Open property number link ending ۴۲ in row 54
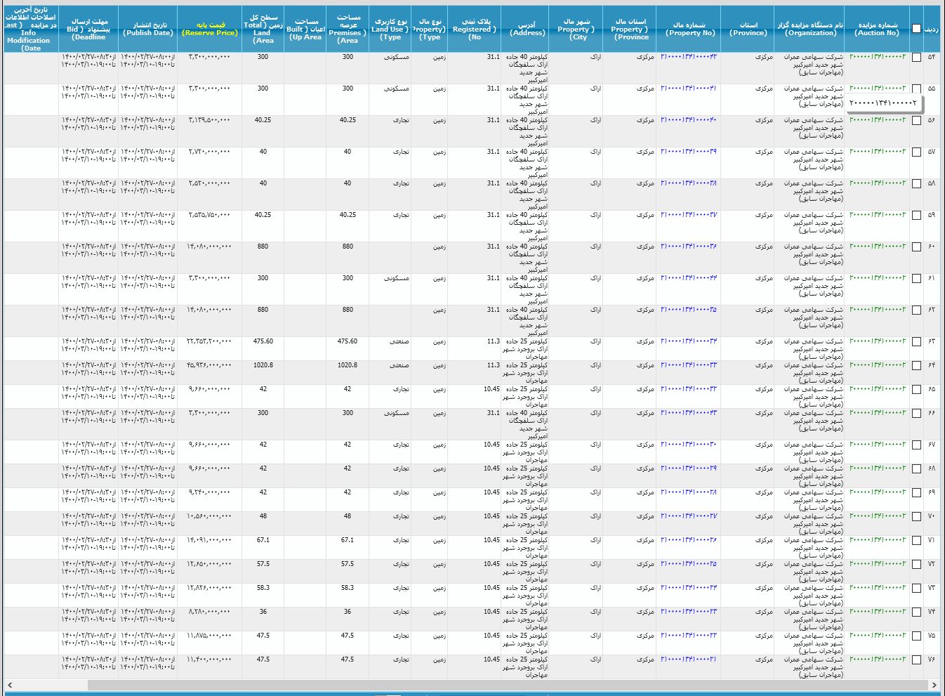Image resolution: width=945 pixels, height=696 pixels. 689,57
